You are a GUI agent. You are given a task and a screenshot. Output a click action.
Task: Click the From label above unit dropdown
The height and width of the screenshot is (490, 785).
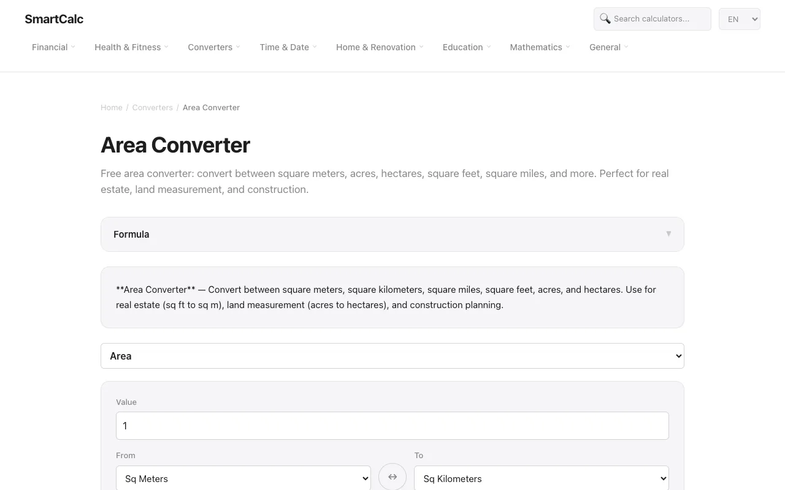(x=126, y=456)
